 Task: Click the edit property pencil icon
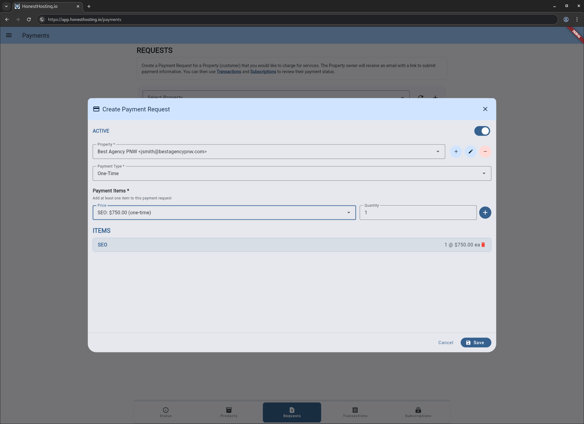point(470,151)
